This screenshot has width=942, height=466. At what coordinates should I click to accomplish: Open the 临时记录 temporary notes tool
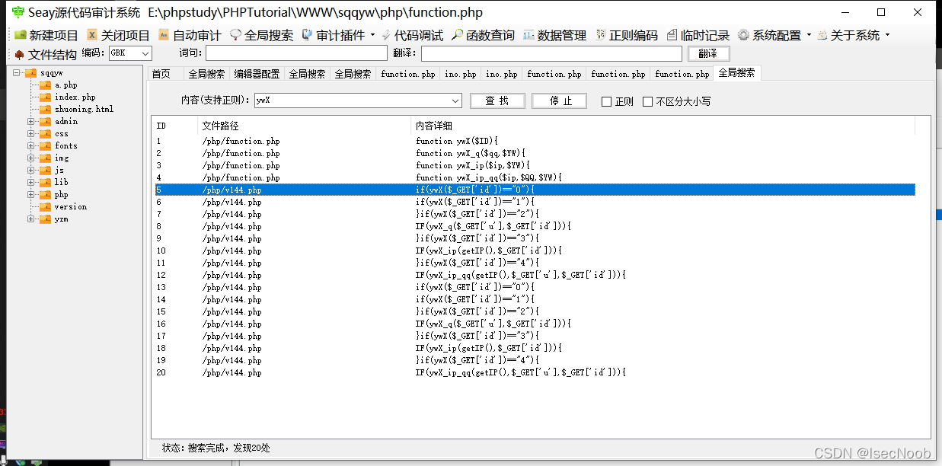coord(697,35)
